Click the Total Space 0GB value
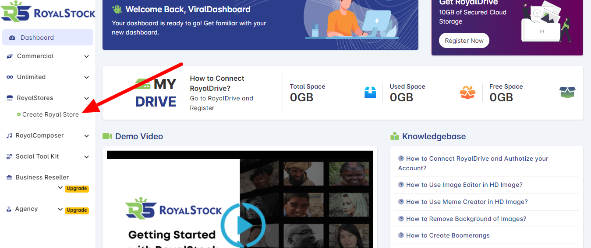The image size is (591, 248). [301, 97]
